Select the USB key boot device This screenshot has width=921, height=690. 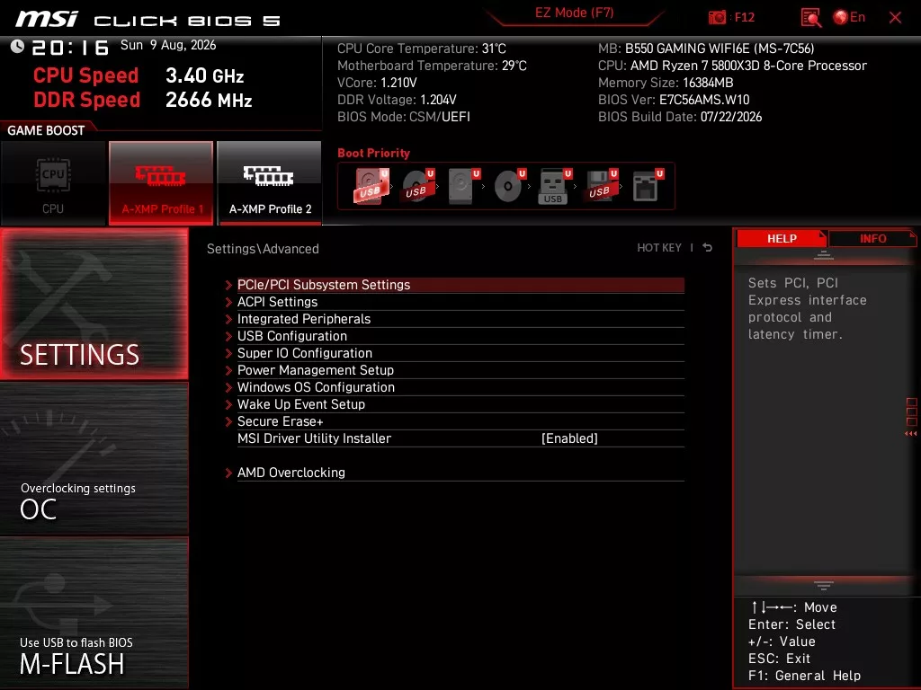[x=554, y=186]
